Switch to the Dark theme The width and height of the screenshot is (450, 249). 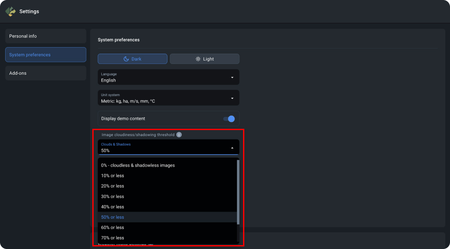[133, 59]
